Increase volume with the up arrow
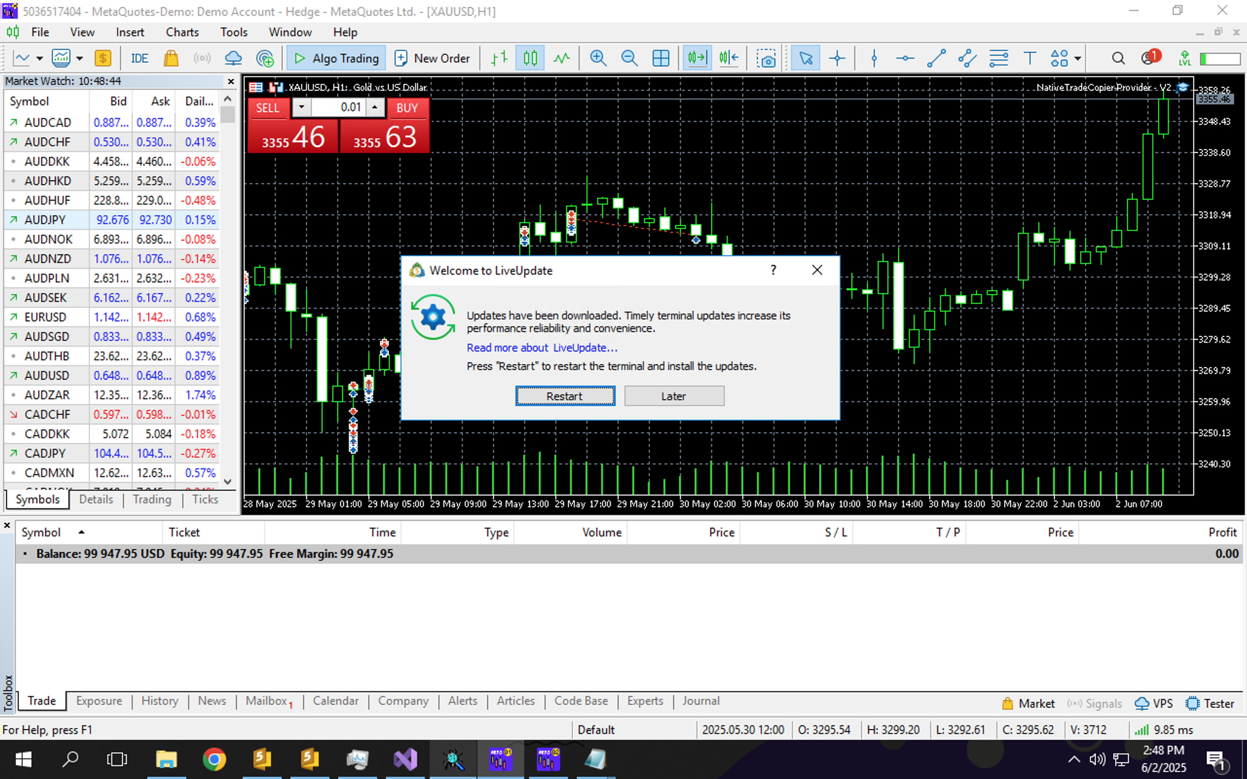Viewport: 1247px width, 779px height. pyautogui.click(x=375, y=107)
